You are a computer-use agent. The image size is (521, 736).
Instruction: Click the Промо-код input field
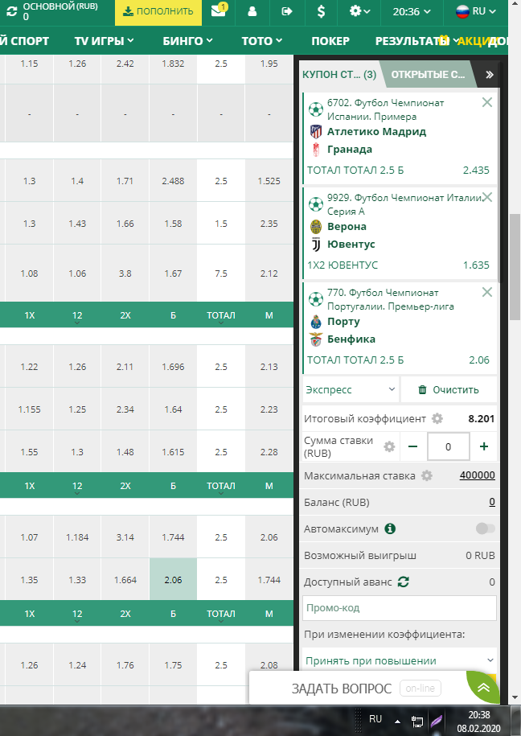pyautogui.click(x=400, y=607)
